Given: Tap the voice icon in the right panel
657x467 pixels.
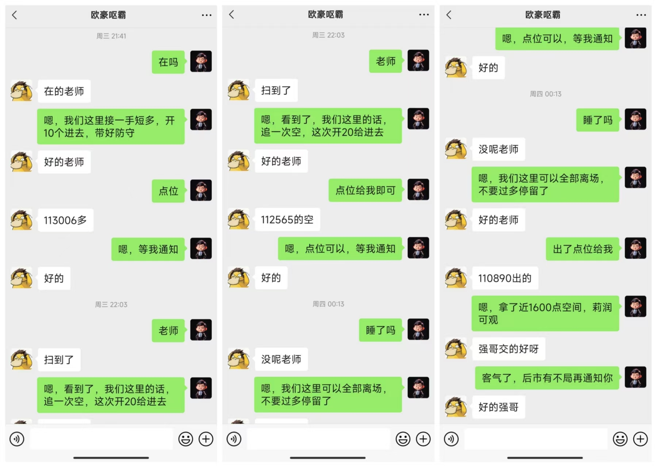Looking at the screenshot, I should [452, 439].
